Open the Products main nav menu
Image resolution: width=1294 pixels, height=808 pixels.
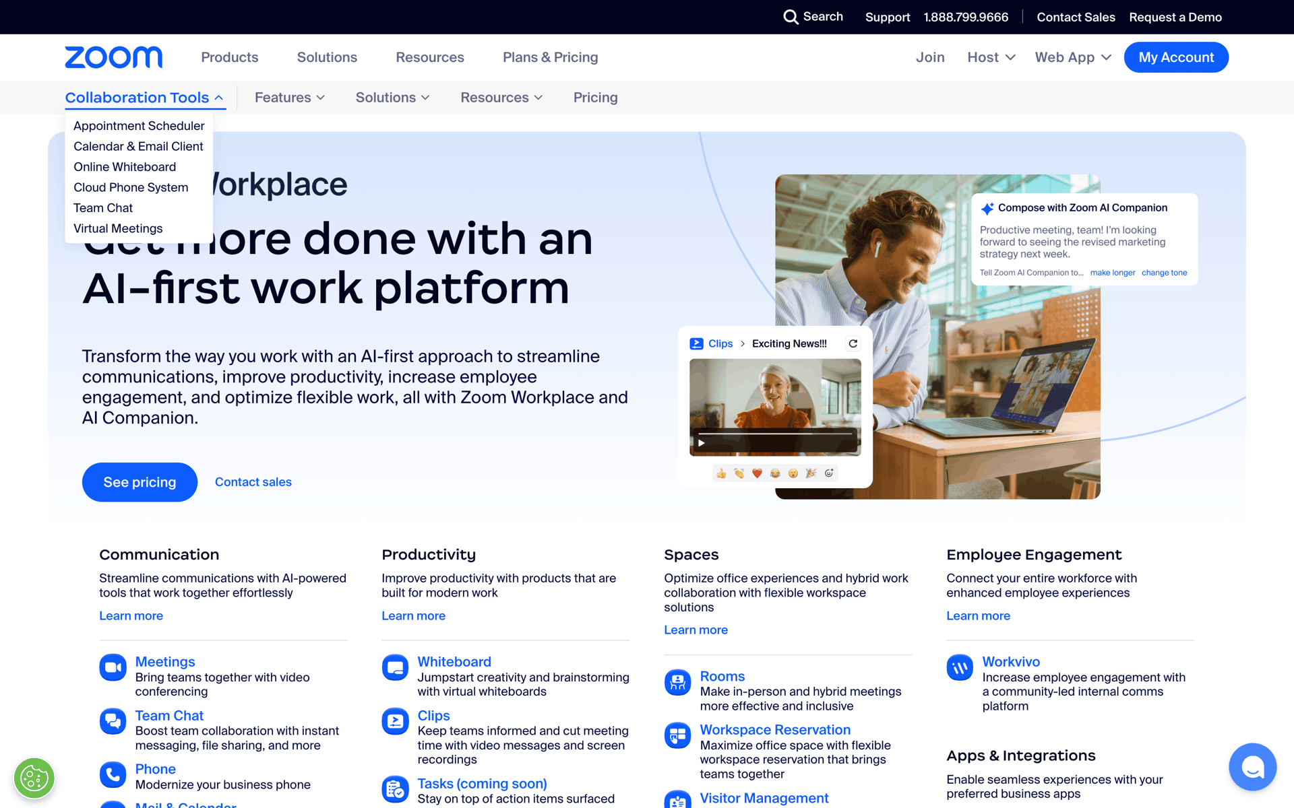[230, 57]
